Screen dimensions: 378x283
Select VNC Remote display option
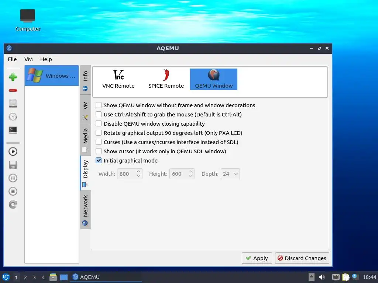(x=118, y=79)
